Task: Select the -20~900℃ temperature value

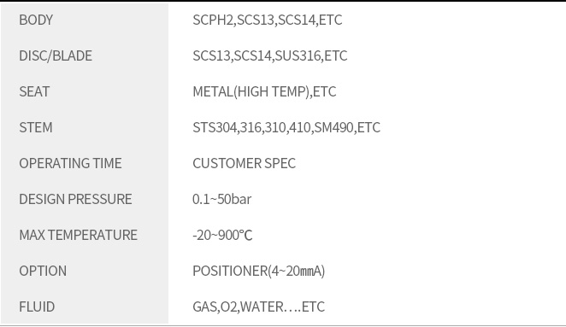Action: (222, 235)
